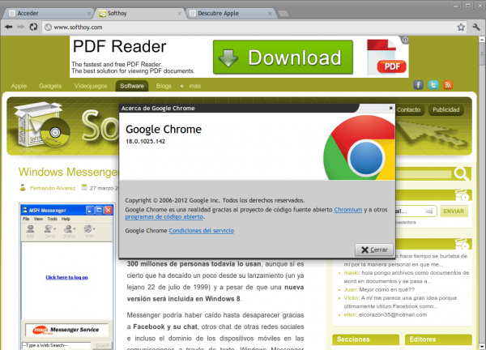486x350 pixels.
Task: Open the Videojuegos navigation item
Action: point(91,86)
